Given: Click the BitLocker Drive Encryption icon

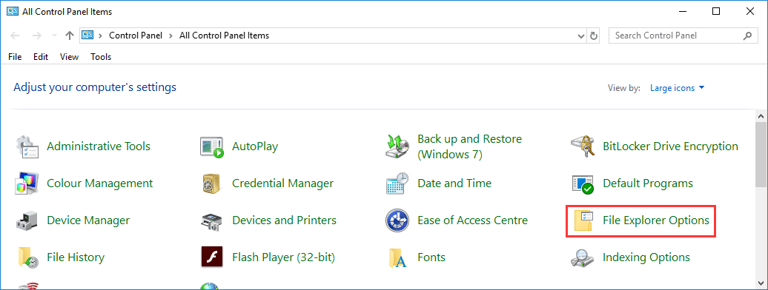Looking at the screenshot, I should tap(583, 146).
